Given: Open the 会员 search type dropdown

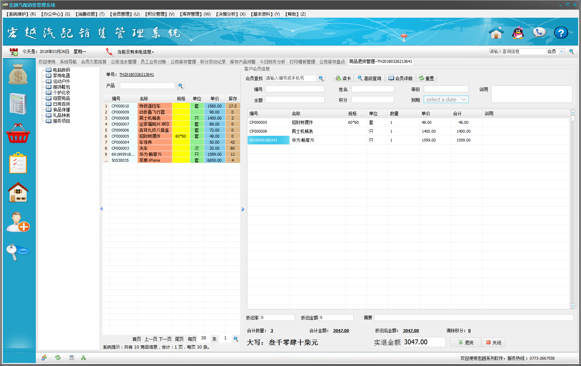Looking at the screenshot, I should click(x=561, y=52).
